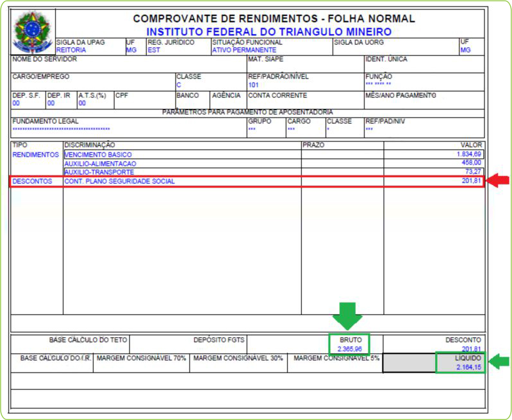The height and width of the screenshot is (420, 512).
Task: Click the value '1.834,69'
Action: [469, 154]
